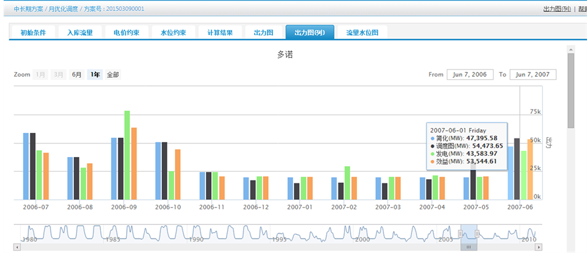587x253 pixels.
Task: Click the page scrollbar up arrow
Action: click(570, 48)
